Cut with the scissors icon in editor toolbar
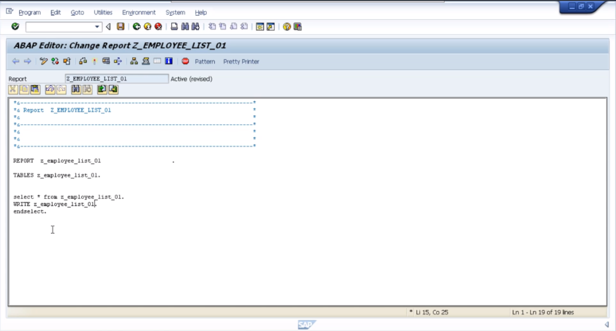The height and width of the screenshot is (331, 616). point(13,90)
